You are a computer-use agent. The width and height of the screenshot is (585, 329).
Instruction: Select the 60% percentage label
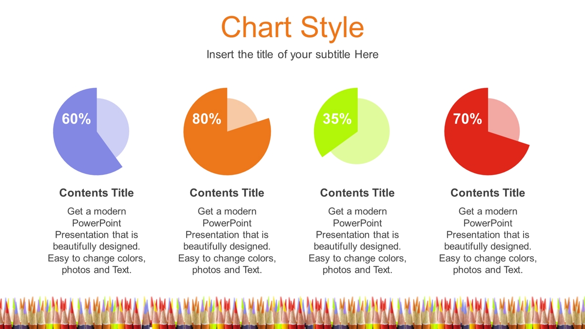coord(77,119)
